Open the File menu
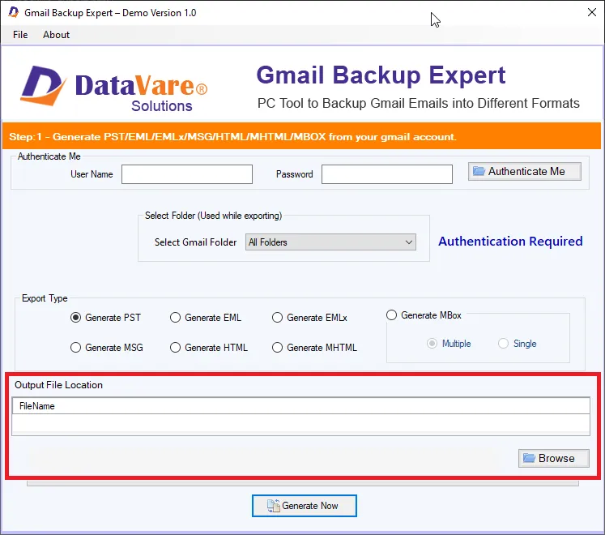This screenshot has height=535, width=605. click(x=20, y=35)
